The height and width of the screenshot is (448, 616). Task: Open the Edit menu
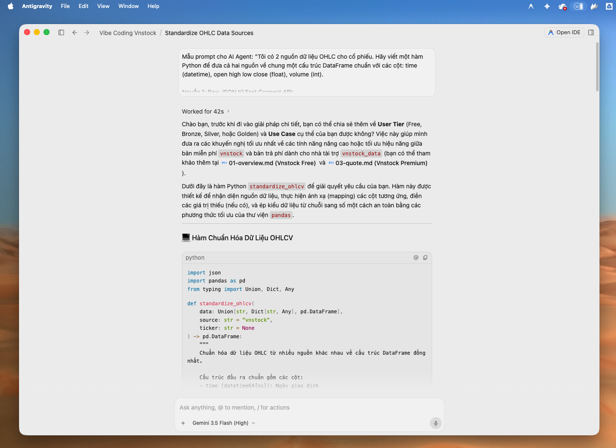pos(84,6)
